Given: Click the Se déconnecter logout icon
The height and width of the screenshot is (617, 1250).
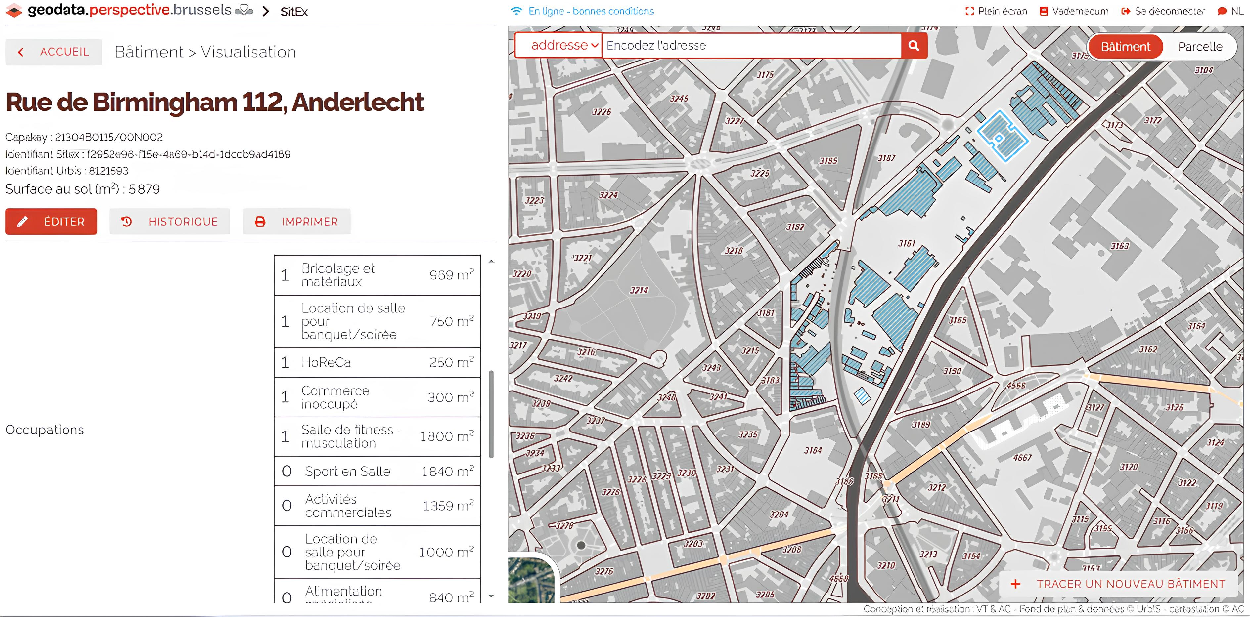Looking at the screenshot, I should click(x=1126, y=11).
